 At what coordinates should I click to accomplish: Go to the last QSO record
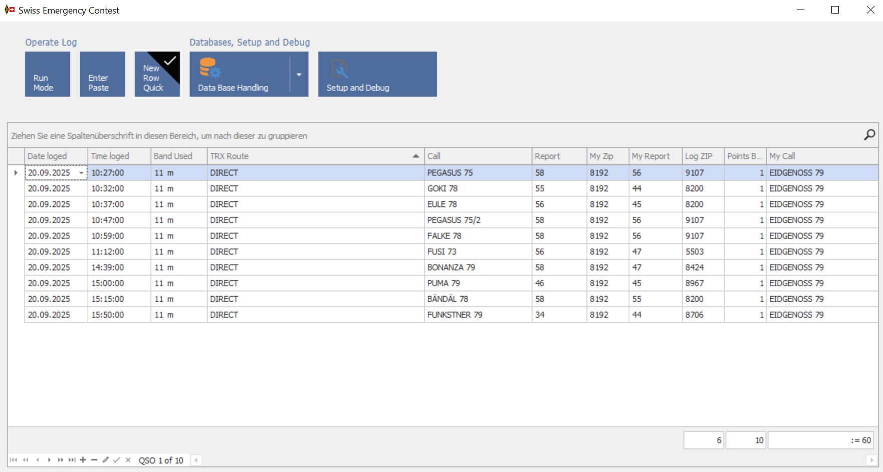(x=72, y=460)
